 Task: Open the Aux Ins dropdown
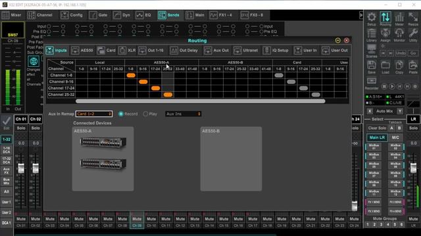(183, 114)
